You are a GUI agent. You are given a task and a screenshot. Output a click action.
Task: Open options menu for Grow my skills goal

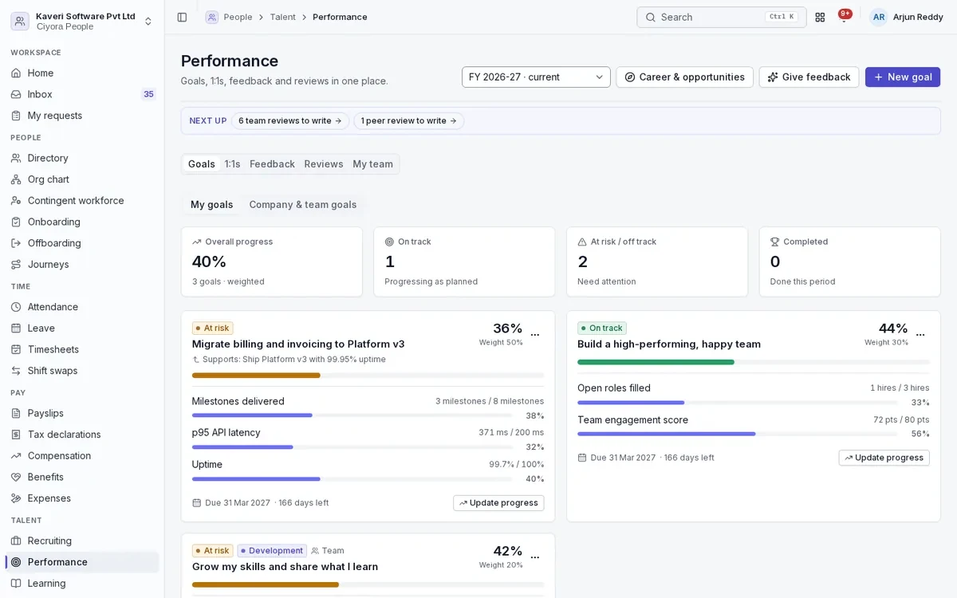tap(535, 557)
